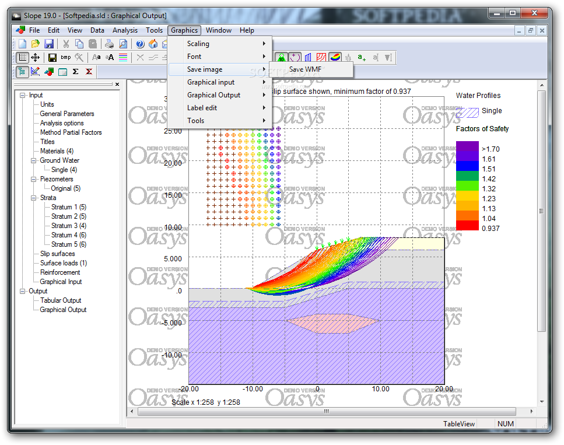Close the gateway panel with its x button
This screenshot has width=564, height=445.
pos(117,84)
